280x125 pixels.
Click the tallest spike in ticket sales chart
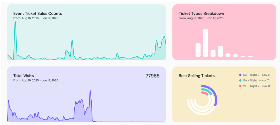pyautogui.click(x=15, y=22)
